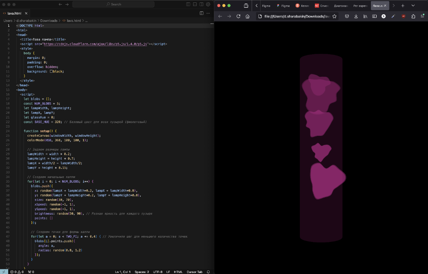Open the settings gear in editor title bar

click(x=208, y=4)
